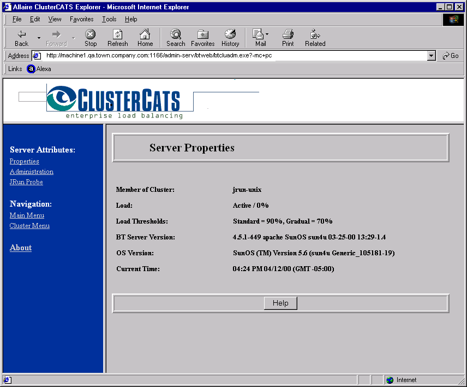This screenshot has height=387, width=467.
Task: Click the 'Navigation:' sidebar heading
Action: [31, 204]
